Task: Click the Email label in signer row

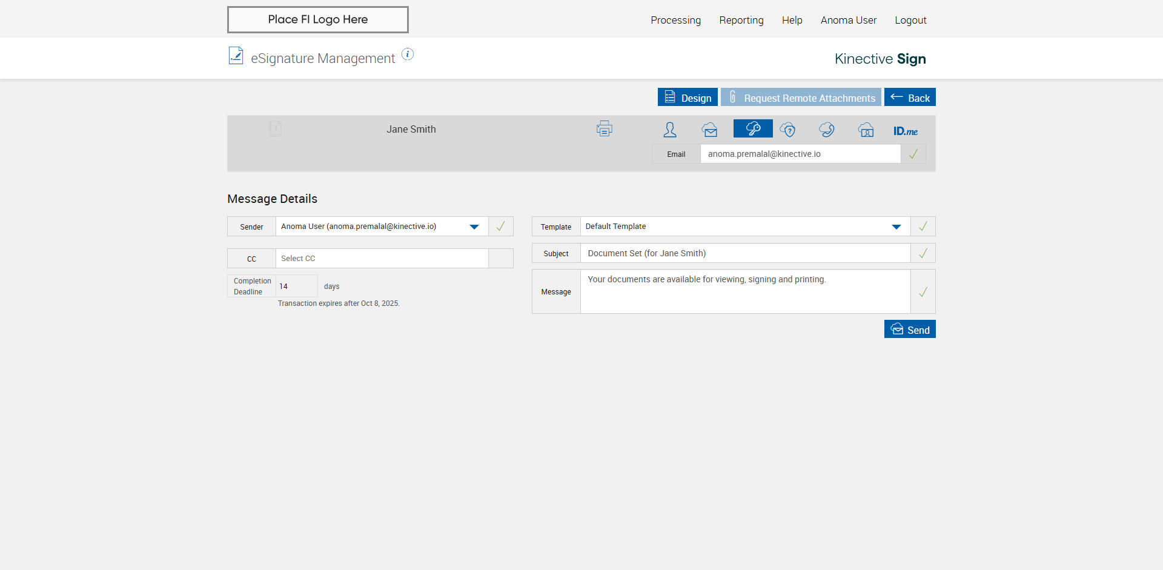Action: tap(676, 154)
